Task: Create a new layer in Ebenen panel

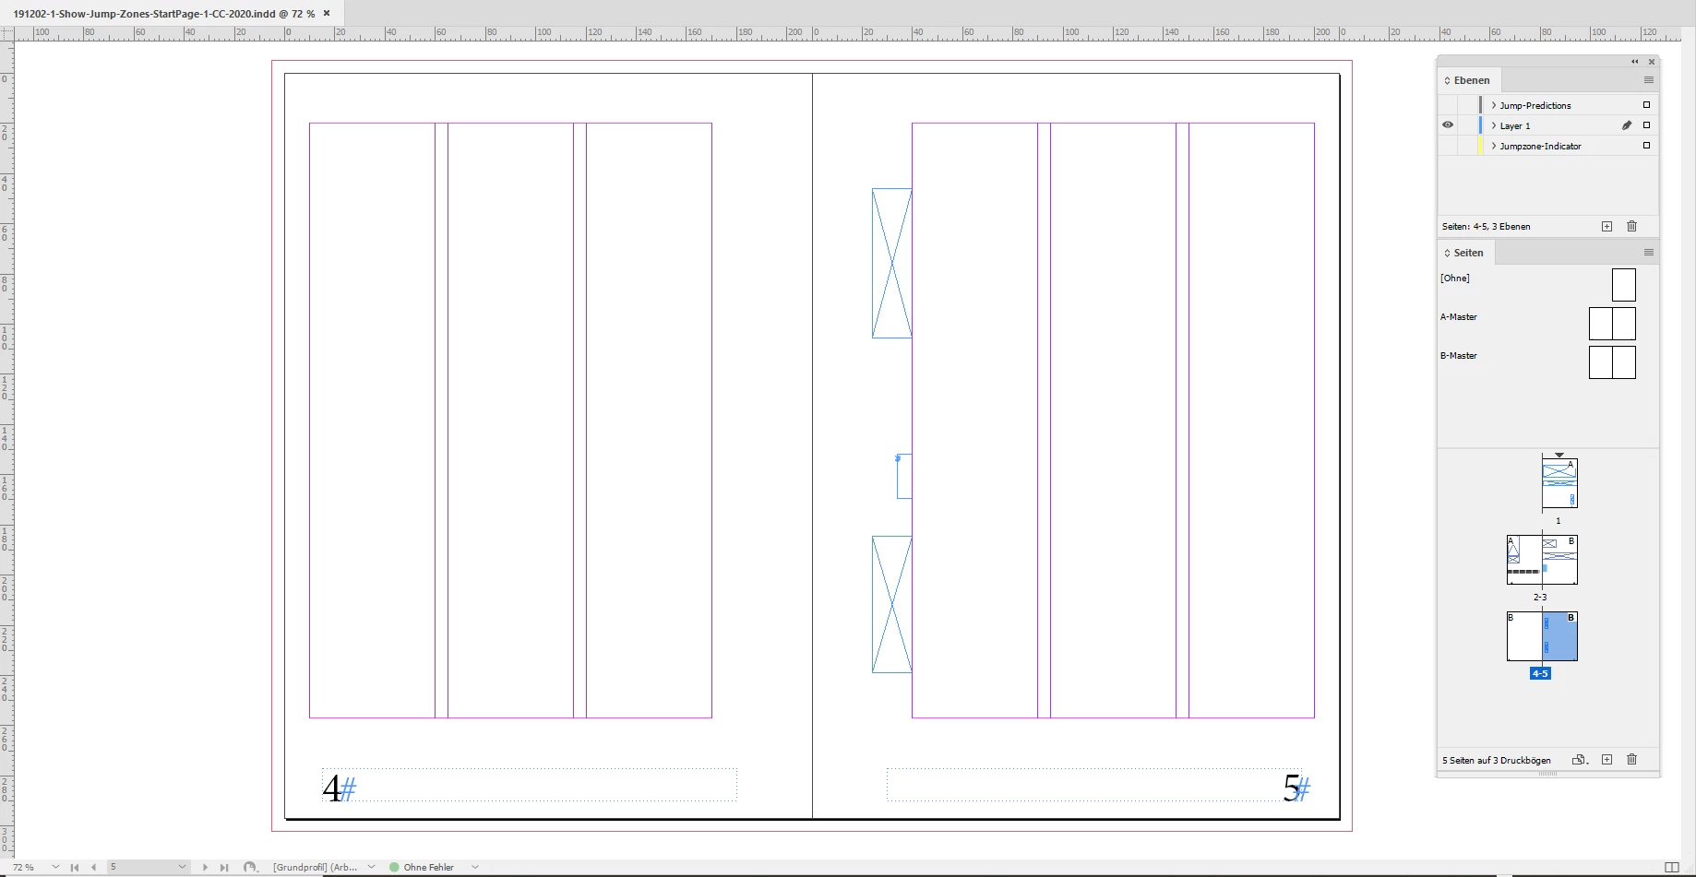Action: click(1606, 226)
